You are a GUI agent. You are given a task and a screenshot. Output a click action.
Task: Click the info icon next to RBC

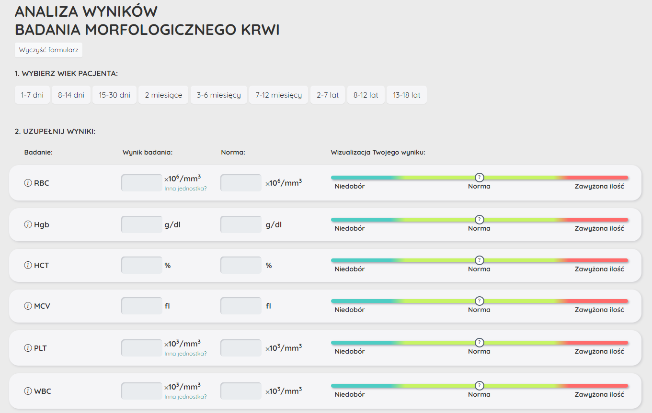point(28,183)
